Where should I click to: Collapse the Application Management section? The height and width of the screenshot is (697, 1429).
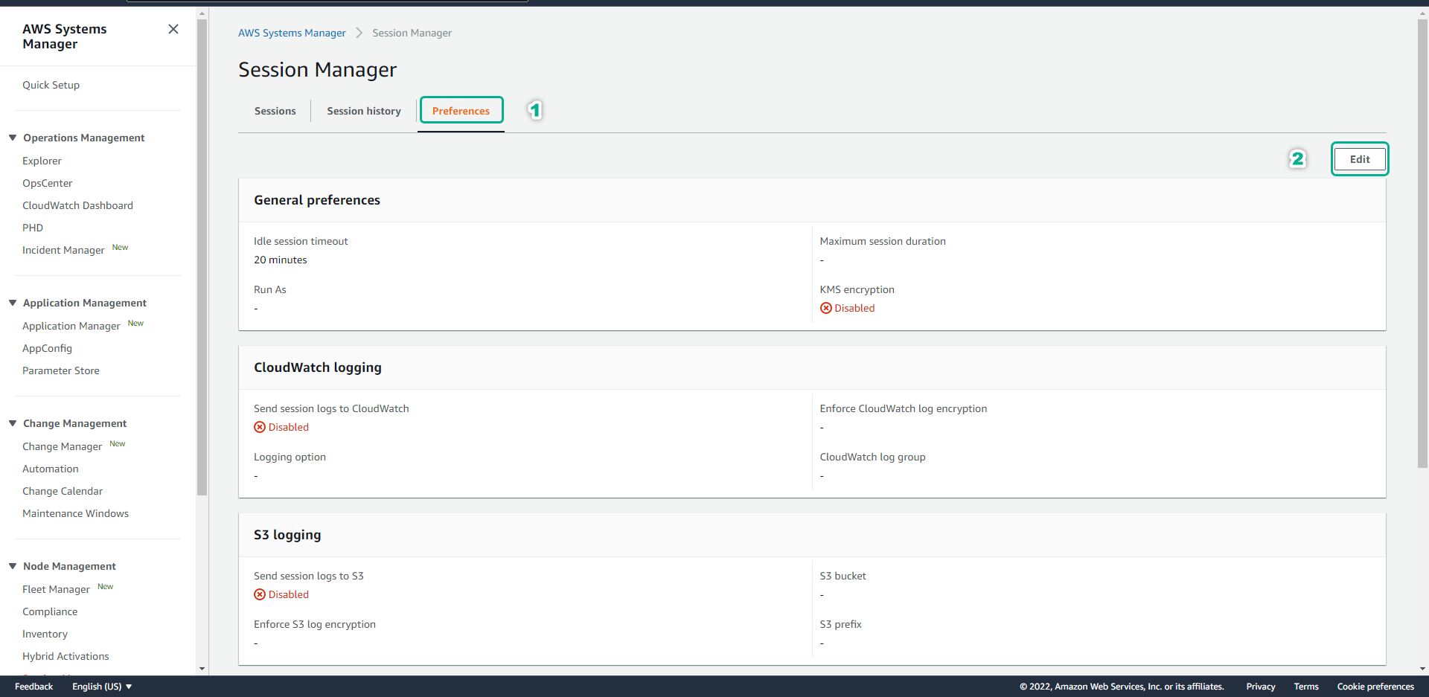coord(12,302)
